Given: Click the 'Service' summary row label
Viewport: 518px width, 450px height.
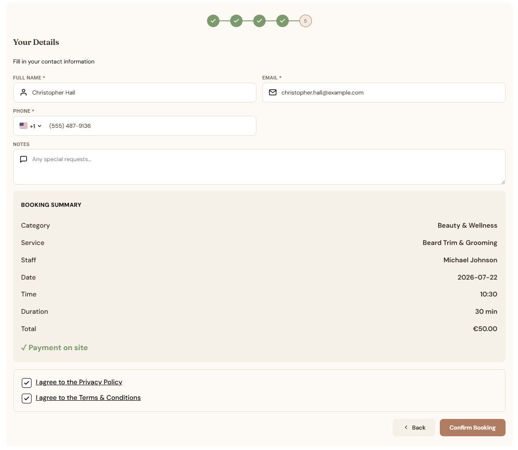Looking at the screenshot, I should tap(33, 243).
